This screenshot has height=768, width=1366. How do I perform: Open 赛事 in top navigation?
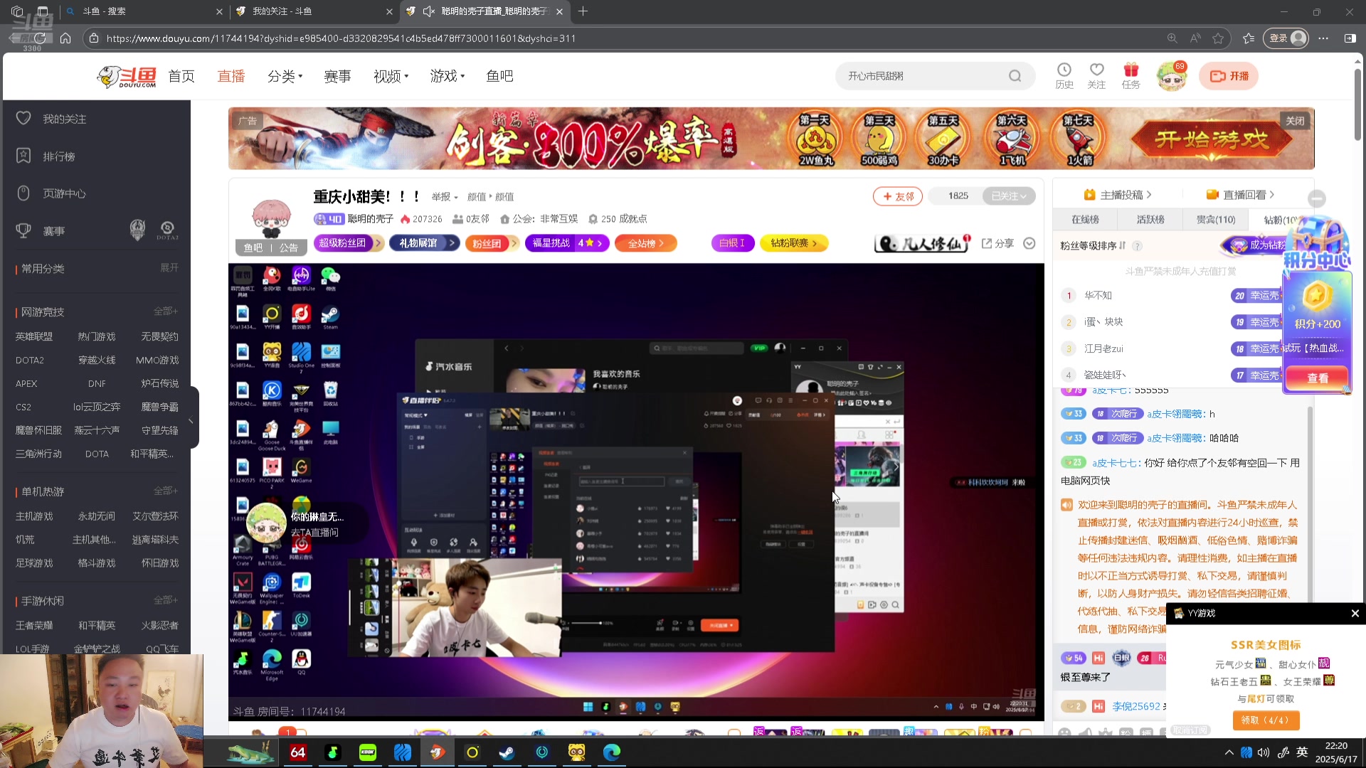[337, 76]
